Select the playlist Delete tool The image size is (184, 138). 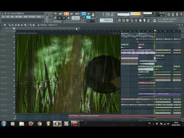(16, 25)
